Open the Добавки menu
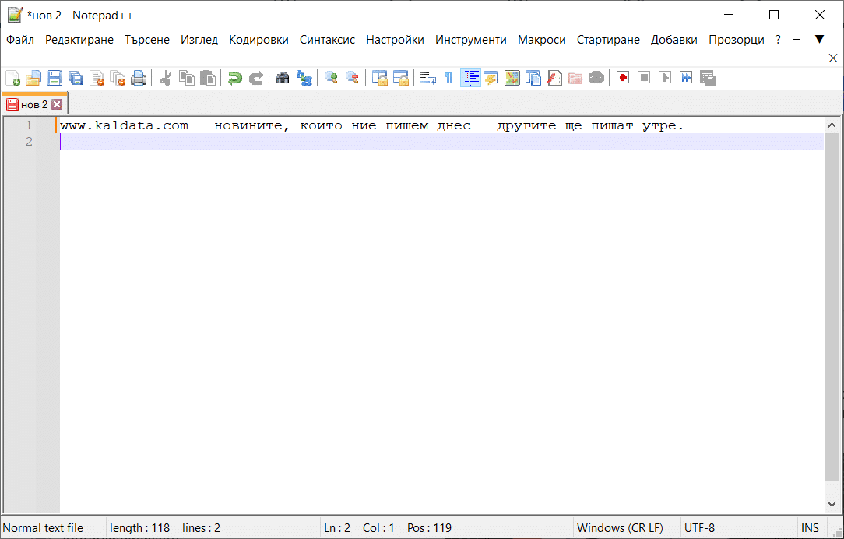844x539 pixels. pyautogui.click(x=674, y=40)
